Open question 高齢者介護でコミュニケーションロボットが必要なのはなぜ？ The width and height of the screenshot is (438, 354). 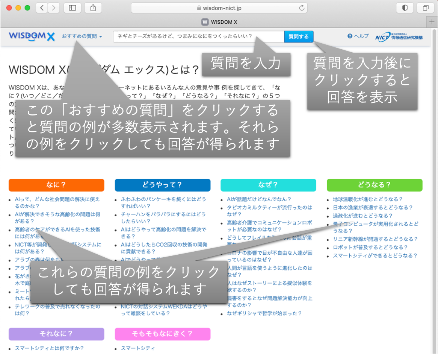(270, 226)
